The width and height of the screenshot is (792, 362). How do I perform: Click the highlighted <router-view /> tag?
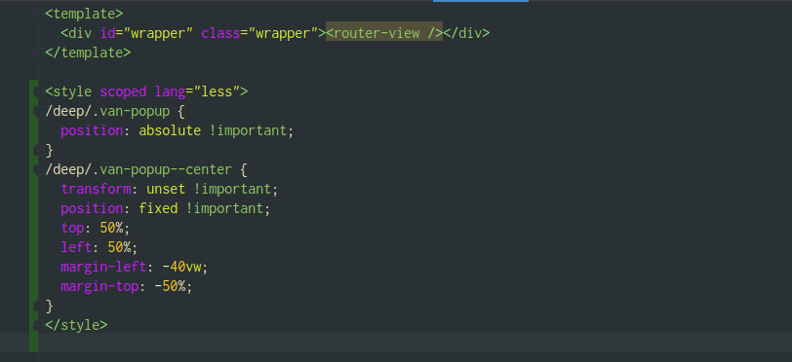384,33
